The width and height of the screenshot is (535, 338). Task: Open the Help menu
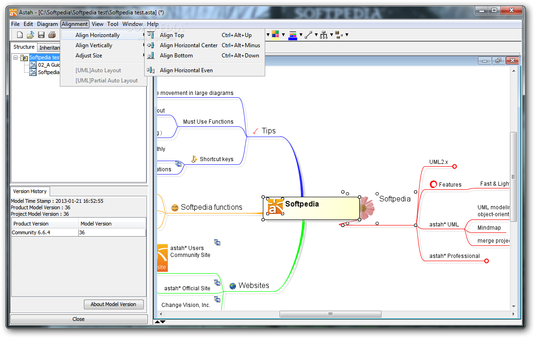[153, 24]
